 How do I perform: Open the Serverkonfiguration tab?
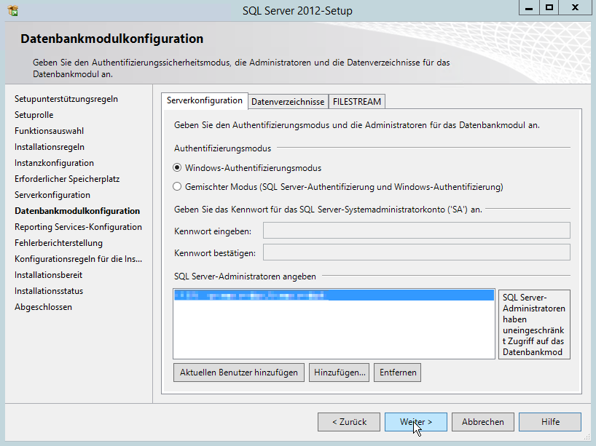(205, 100)
